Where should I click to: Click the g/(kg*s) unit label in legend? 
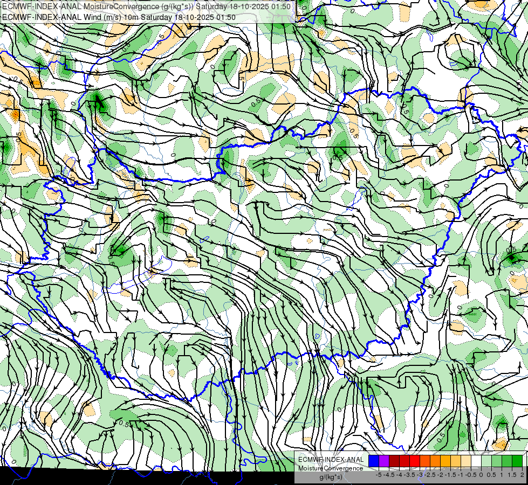pos(331,477)
